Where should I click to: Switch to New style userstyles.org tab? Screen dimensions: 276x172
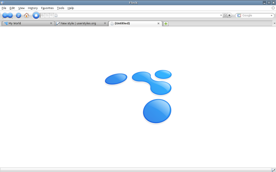tap(82, 23)
